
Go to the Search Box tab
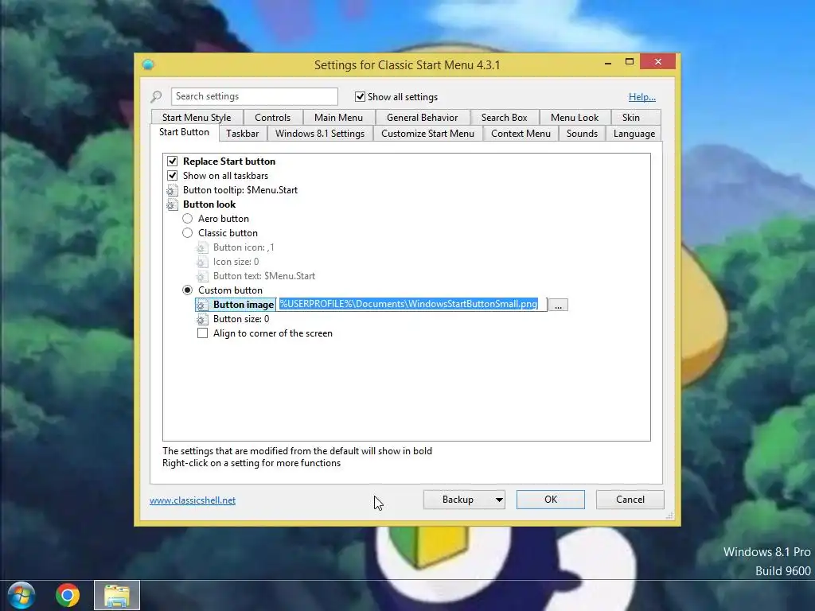tap(504, 118)
